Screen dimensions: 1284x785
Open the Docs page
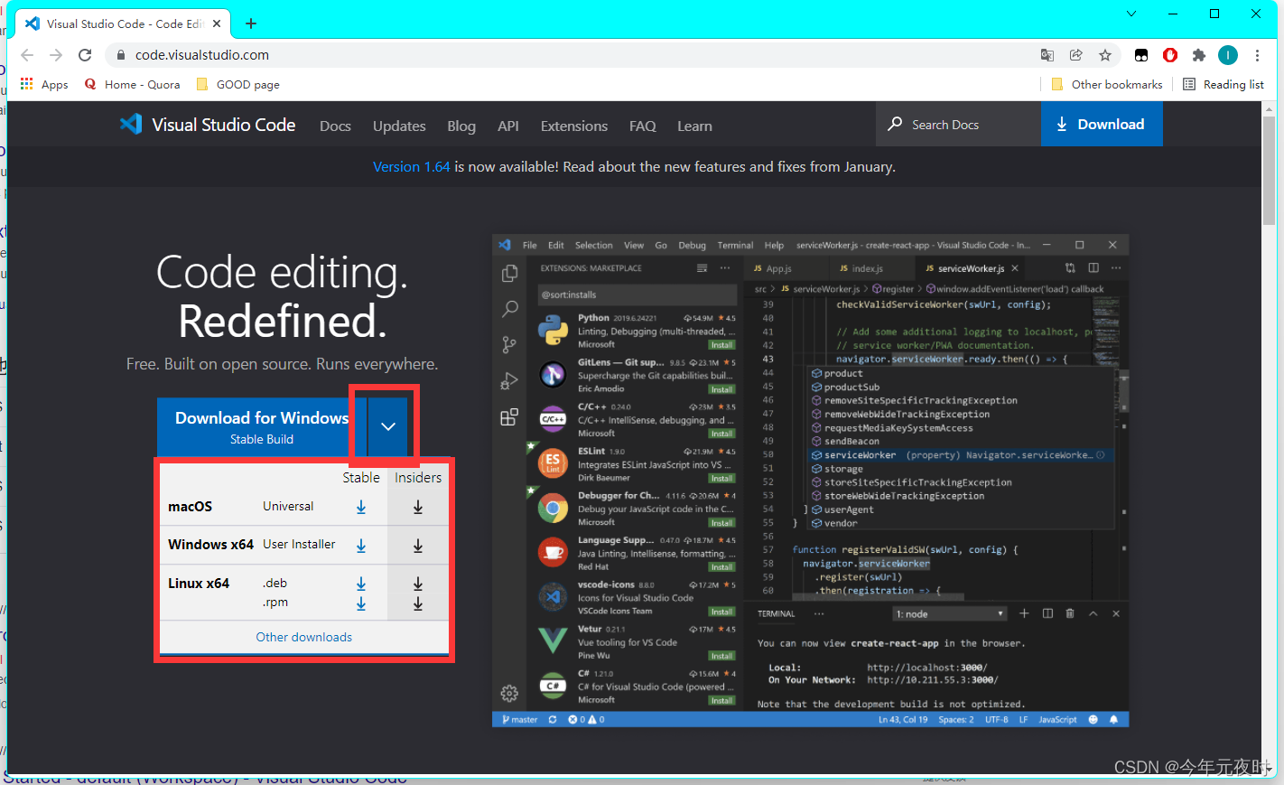[335, 126]
